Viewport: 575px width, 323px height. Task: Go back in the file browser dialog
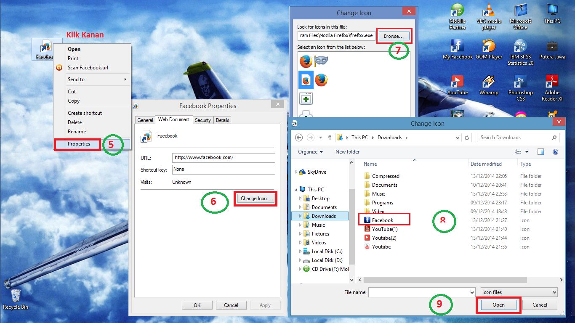(299, 138)
